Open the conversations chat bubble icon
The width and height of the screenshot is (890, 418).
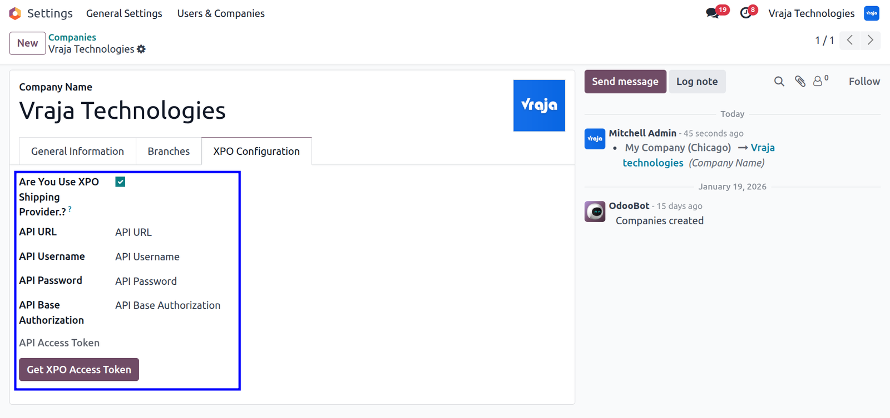(713, 13)
